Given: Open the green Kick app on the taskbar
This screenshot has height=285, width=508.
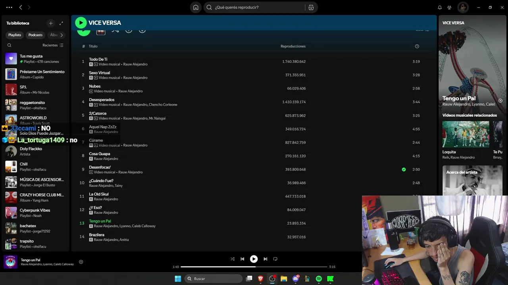Looking at the screenshot, I should [x=330, y=279].
